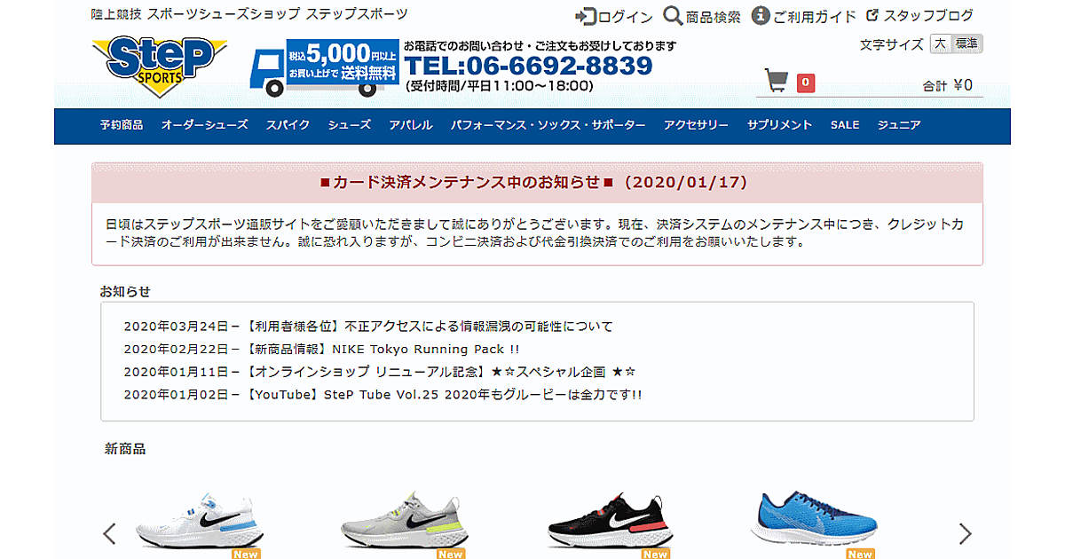
Task: Open the オーダーシューズ menu item
Action: coord(204,125)
